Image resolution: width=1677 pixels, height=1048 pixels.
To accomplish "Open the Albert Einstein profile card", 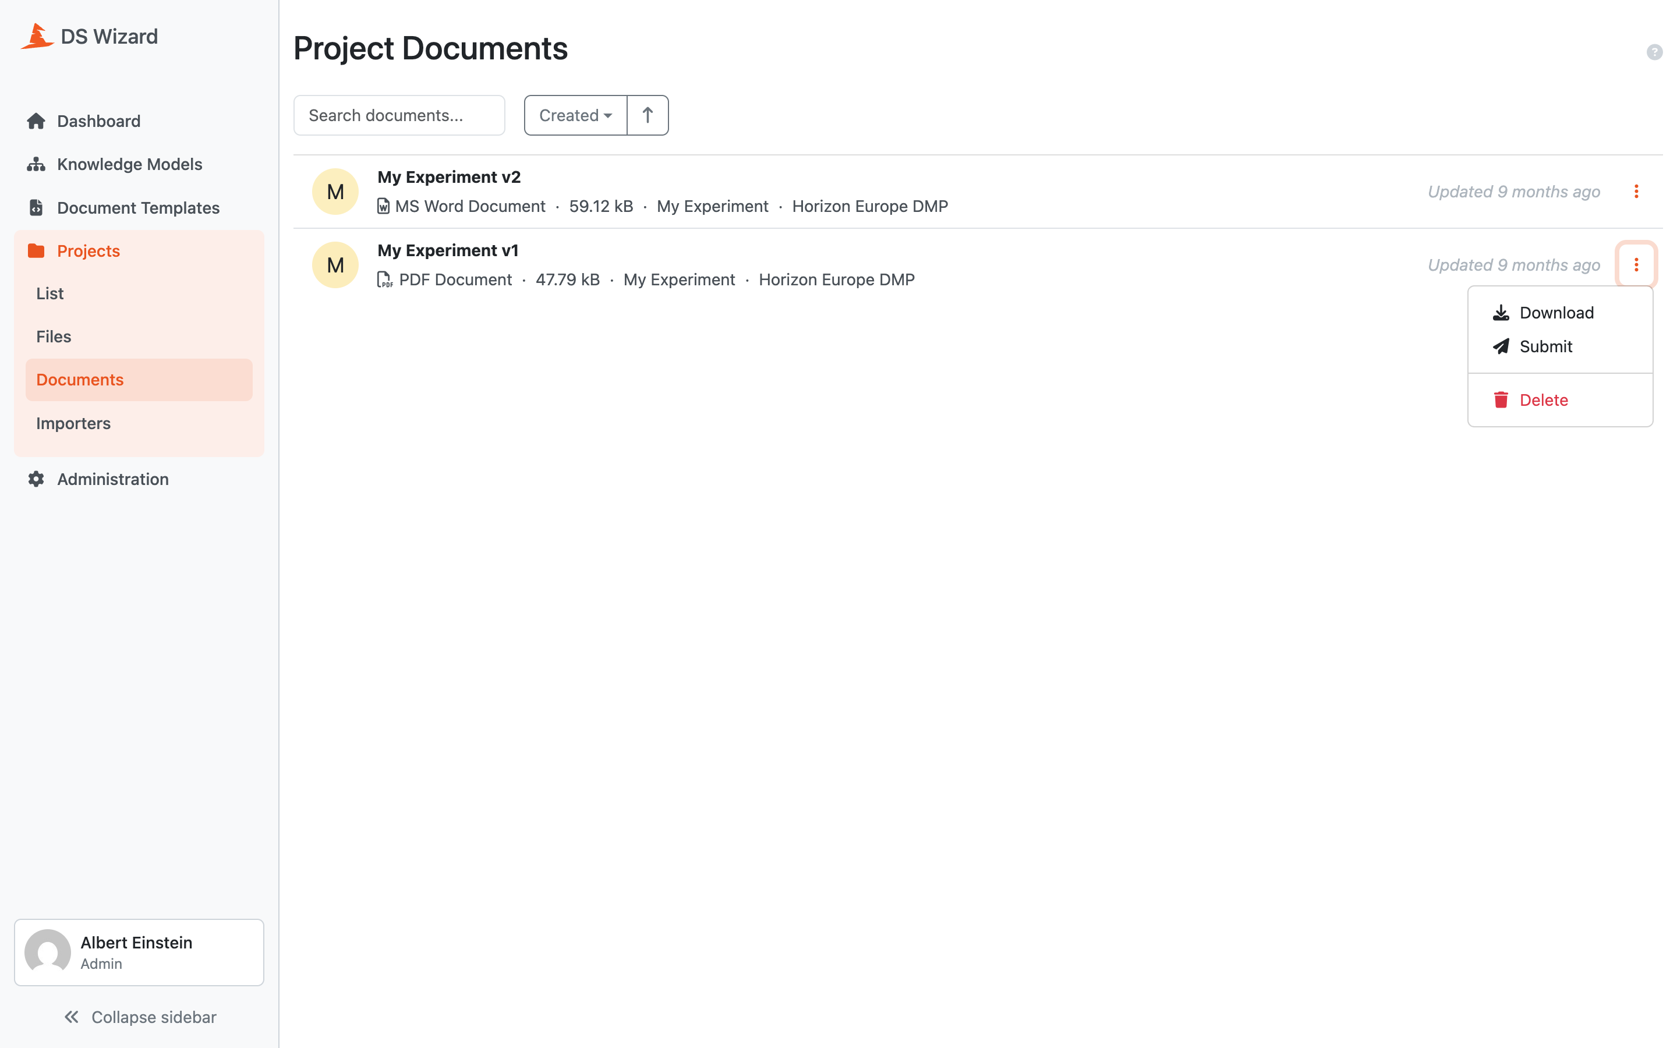I will pyautogui.click(x=139, y=953).
